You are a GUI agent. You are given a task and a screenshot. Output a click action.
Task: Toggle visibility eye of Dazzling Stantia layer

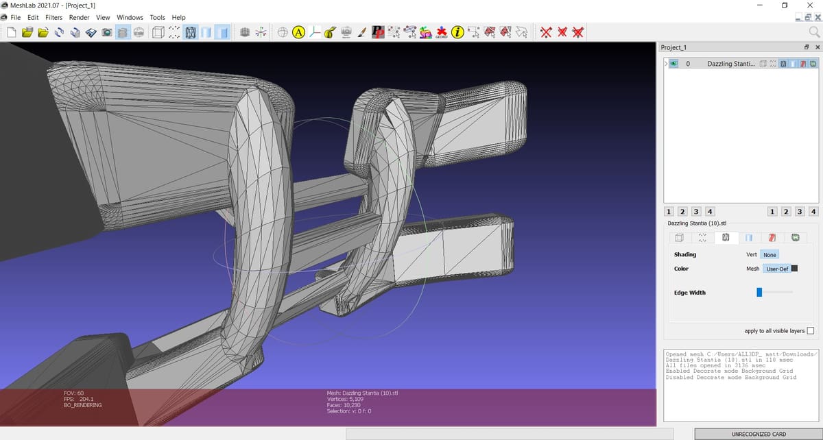[x=673, y=63]
